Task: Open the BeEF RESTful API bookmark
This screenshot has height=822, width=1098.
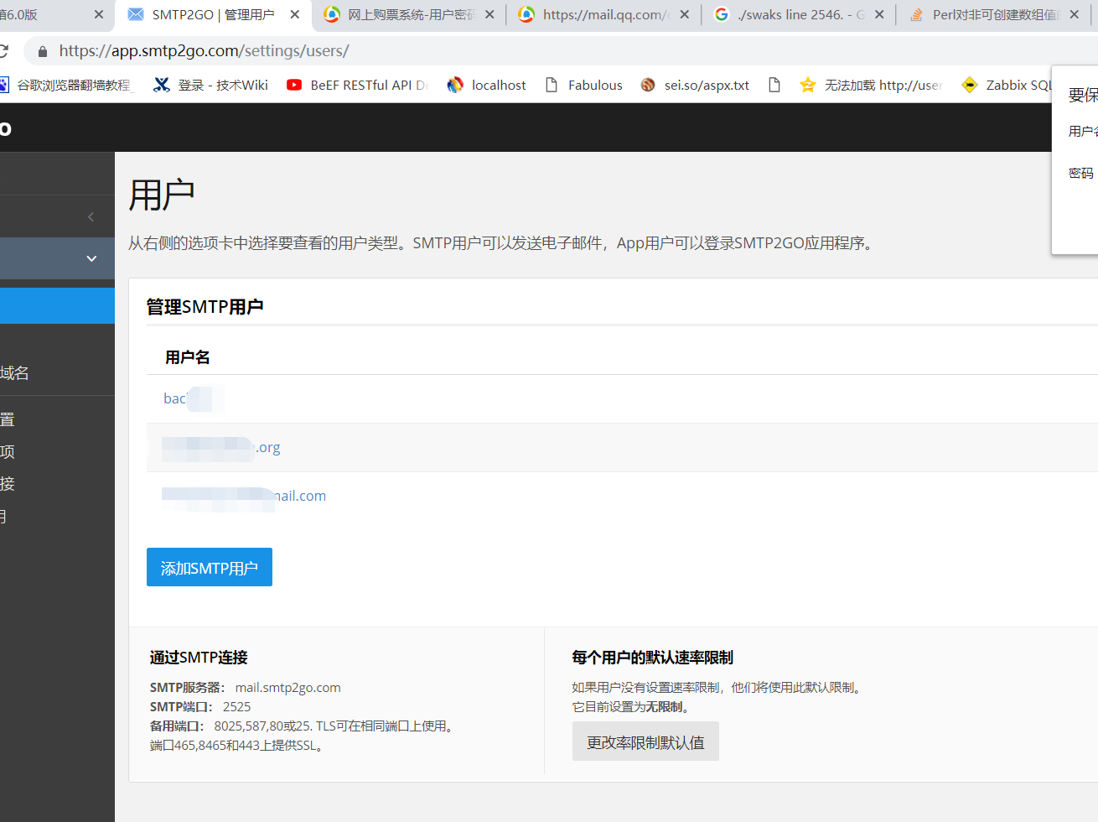Action: point(358,85)
